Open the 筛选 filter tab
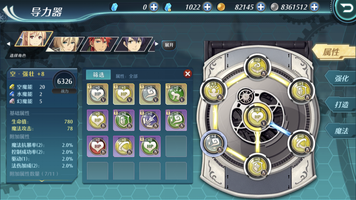The height and width of the screenshot is (200, 356). (98, 75)
